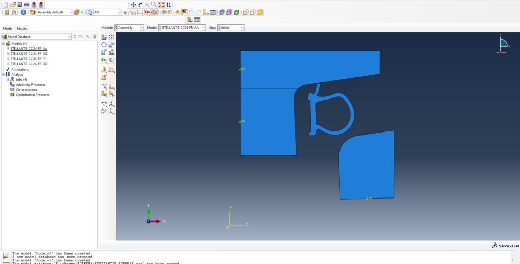Click the Partition Face tool
This screenshot has width=520, height=264.
pyautogui.click(x=111, y=87)
